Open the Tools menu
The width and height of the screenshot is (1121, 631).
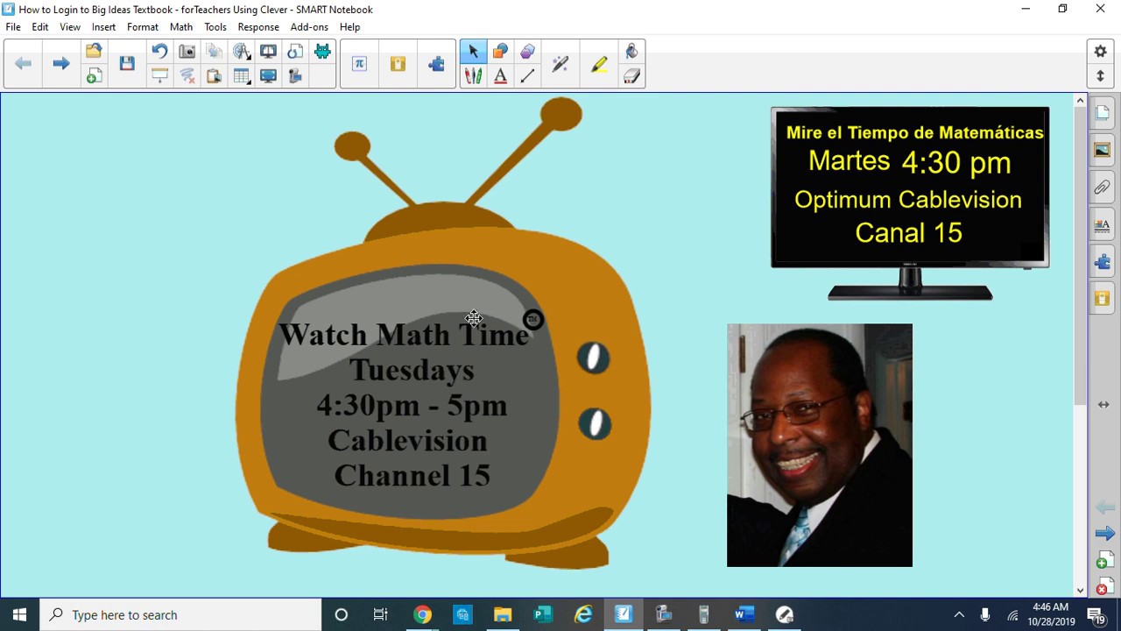[x=215, y=27]
